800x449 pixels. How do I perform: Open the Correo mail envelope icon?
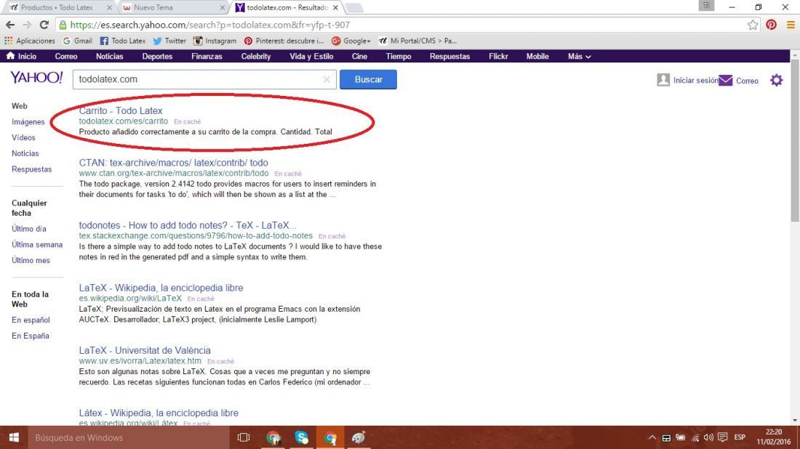pos(725,81)
